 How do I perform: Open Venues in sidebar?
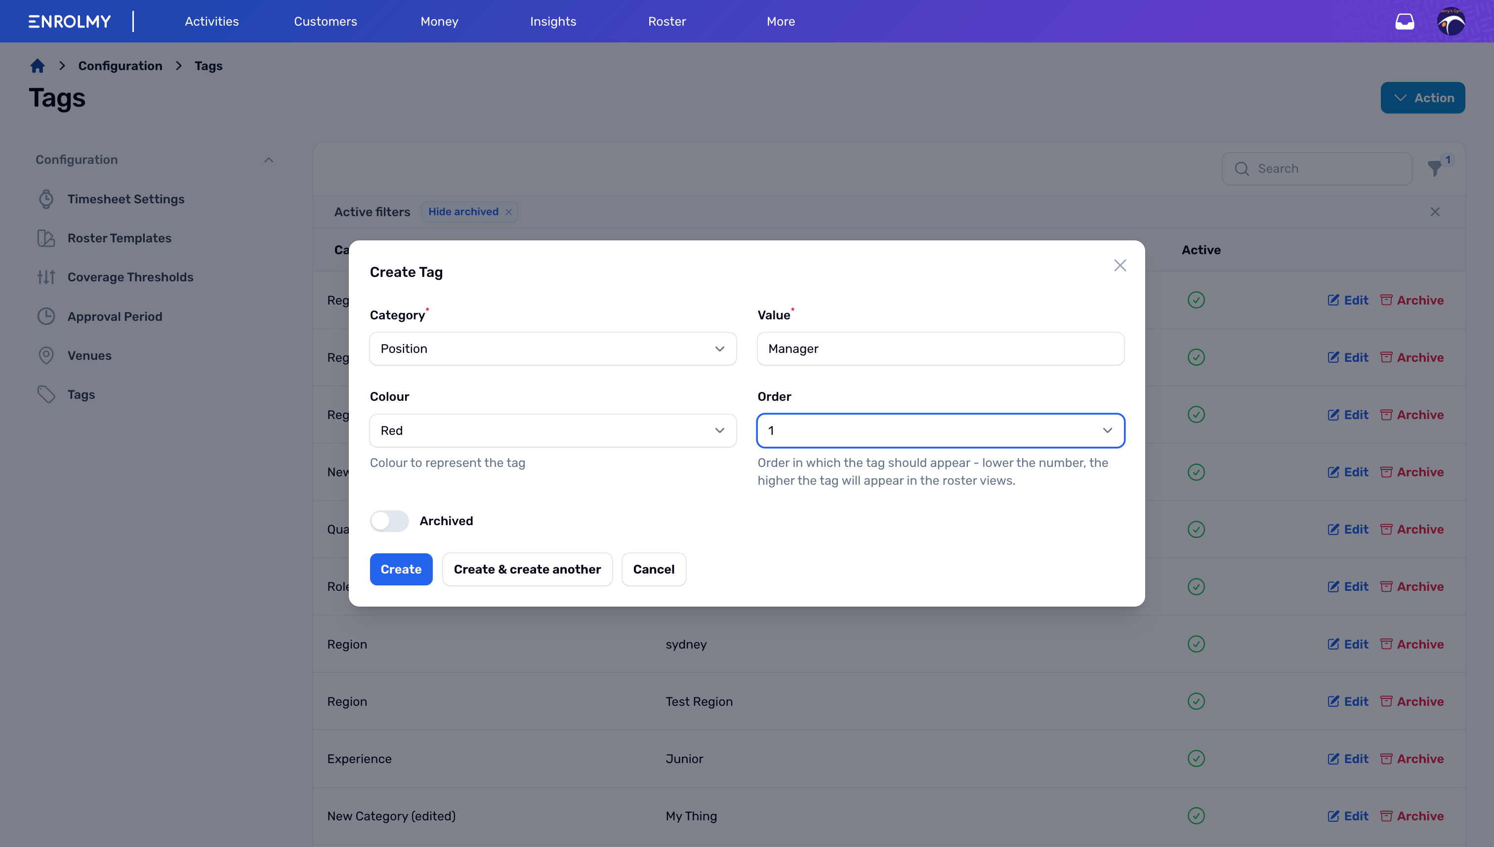tap(89, 355)
